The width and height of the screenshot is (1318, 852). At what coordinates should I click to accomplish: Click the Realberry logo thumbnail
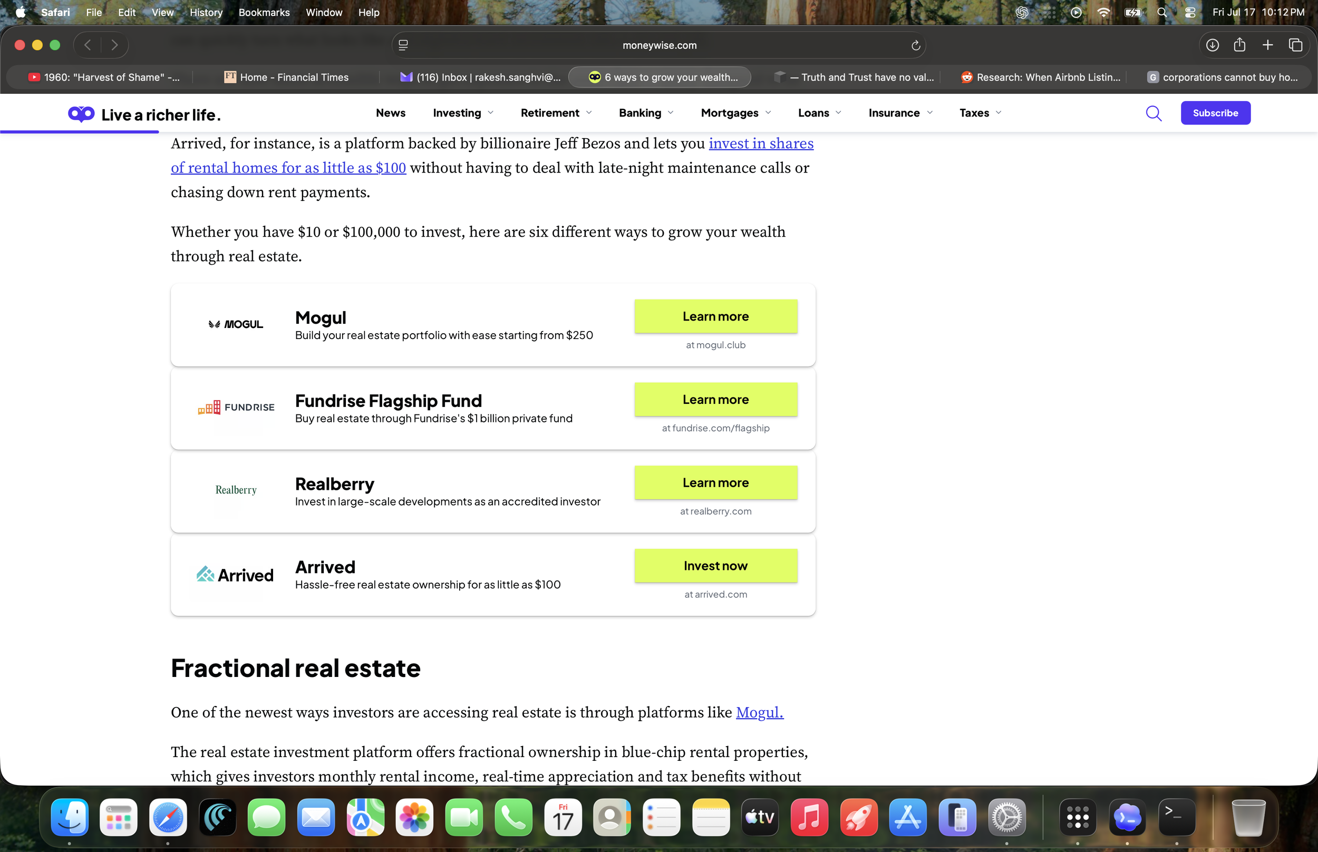[x=236, y=490]
